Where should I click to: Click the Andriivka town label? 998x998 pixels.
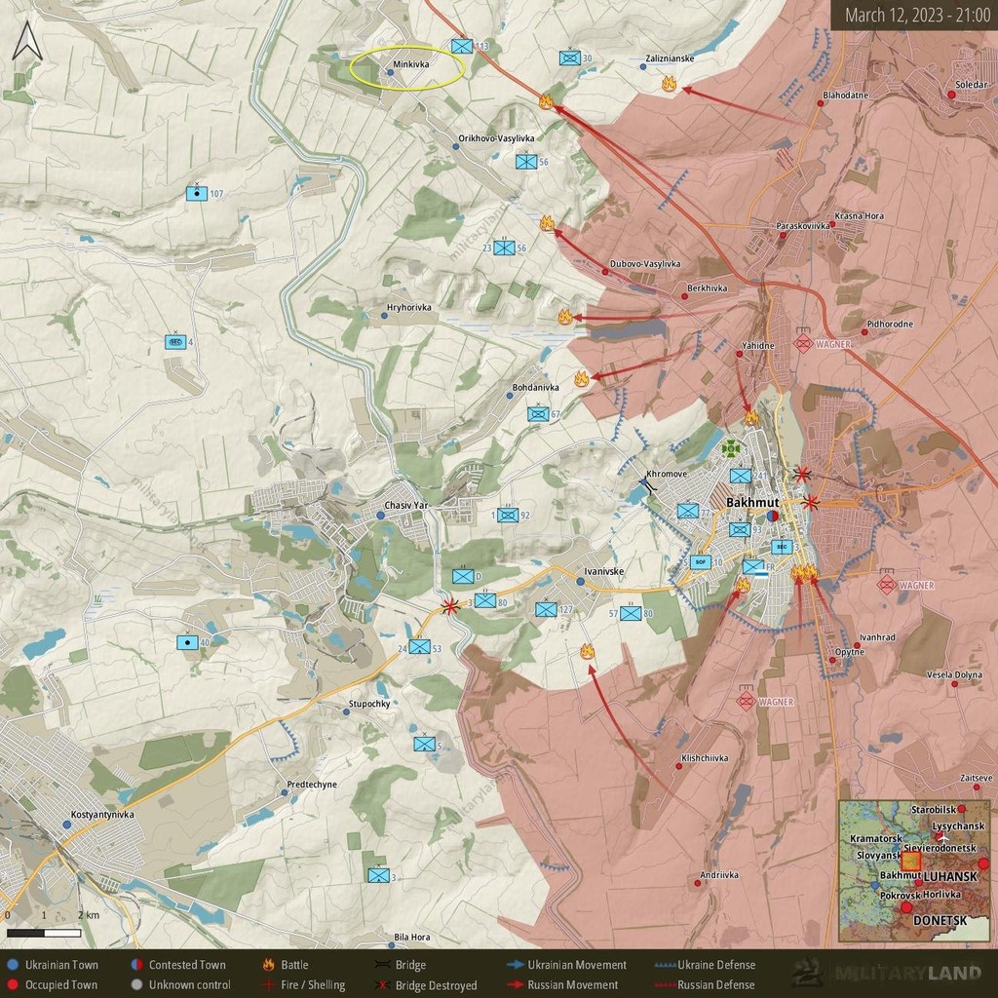(719, 875)
